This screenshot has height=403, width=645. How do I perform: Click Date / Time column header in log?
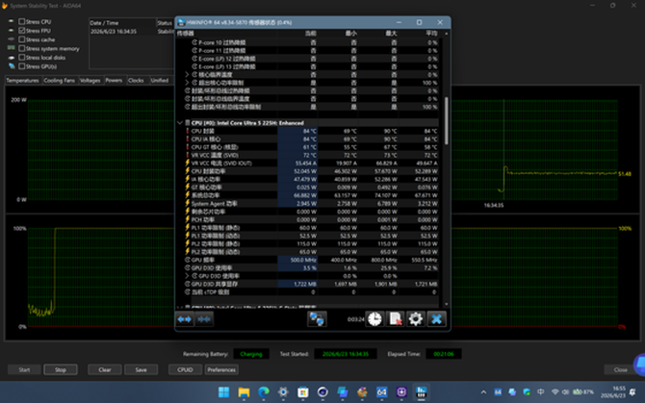[122, 23]
